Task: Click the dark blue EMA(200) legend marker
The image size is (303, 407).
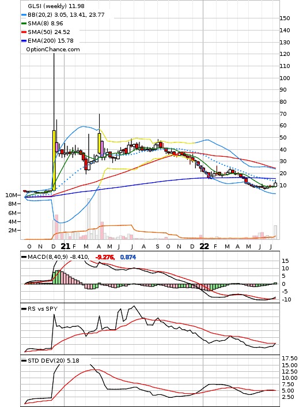Action: click(x=24, y=41)
